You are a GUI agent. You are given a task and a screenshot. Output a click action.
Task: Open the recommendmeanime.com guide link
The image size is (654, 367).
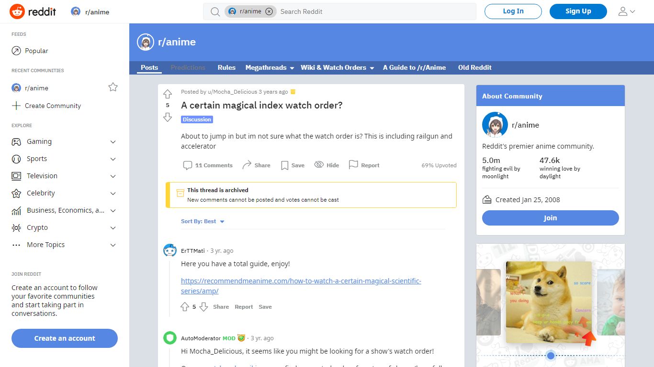301,286
